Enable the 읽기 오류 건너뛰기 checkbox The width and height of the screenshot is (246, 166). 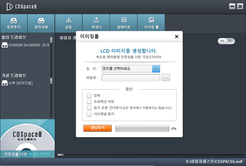click(x=89, y=108)
